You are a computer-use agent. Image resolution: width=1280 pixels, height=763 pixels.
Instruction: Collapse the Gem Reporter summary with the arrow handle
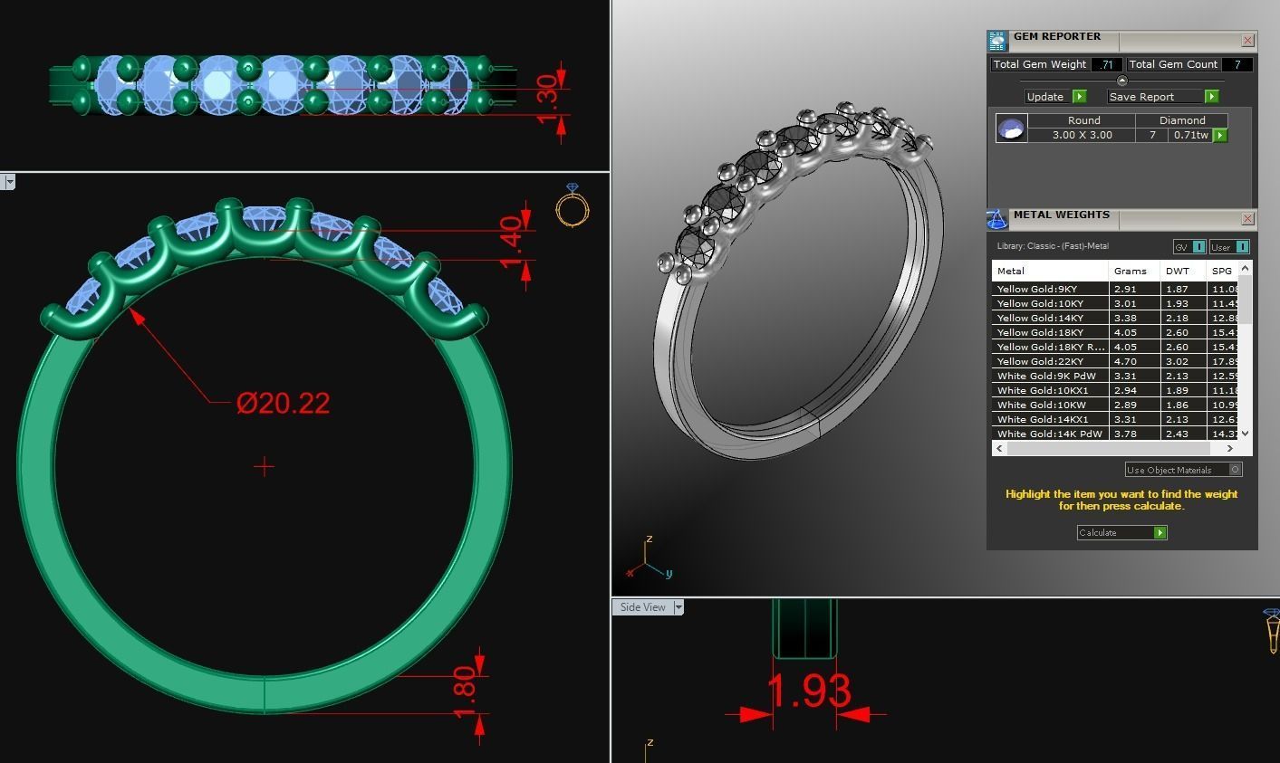1121,81
